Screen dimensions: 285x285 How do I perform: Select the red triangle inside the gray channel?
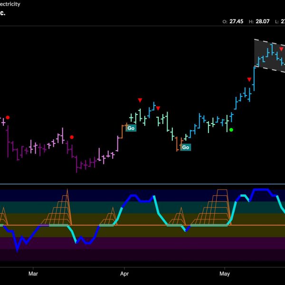click(281, 49)
